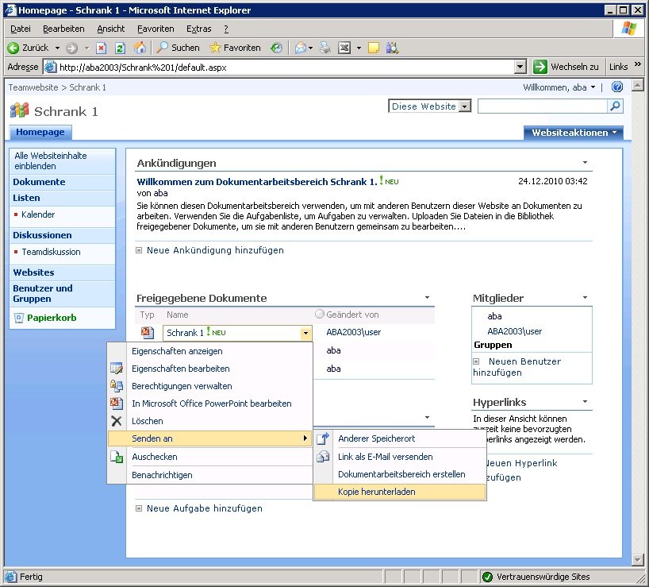Open the Zurück history dropdown arrow
This screenshot has width=649, height=587.
click(x=57, y=48)
